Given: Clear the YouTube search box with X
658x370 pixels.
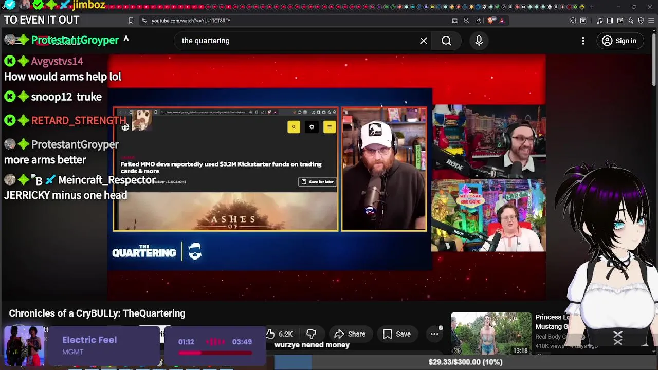Looking at the screenshot, I should pyautogui.click(x=423, y=41).
